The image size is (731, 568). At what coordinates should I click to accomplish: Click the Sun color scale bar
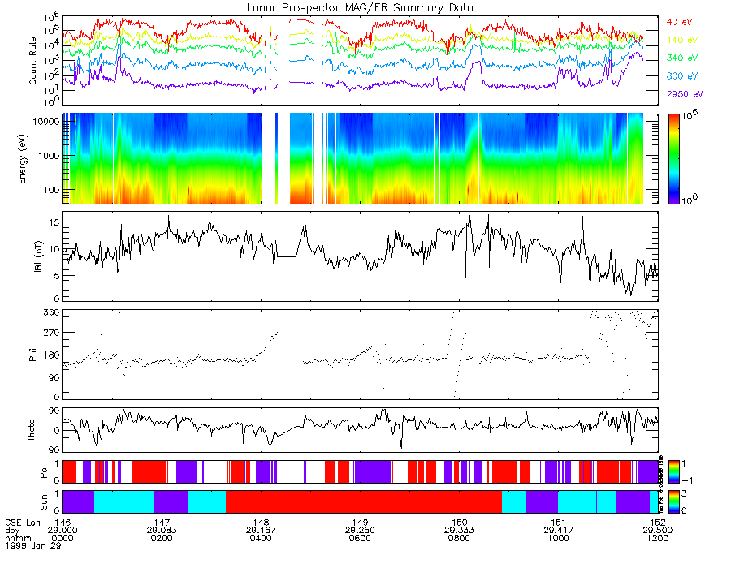coord(673,501)
